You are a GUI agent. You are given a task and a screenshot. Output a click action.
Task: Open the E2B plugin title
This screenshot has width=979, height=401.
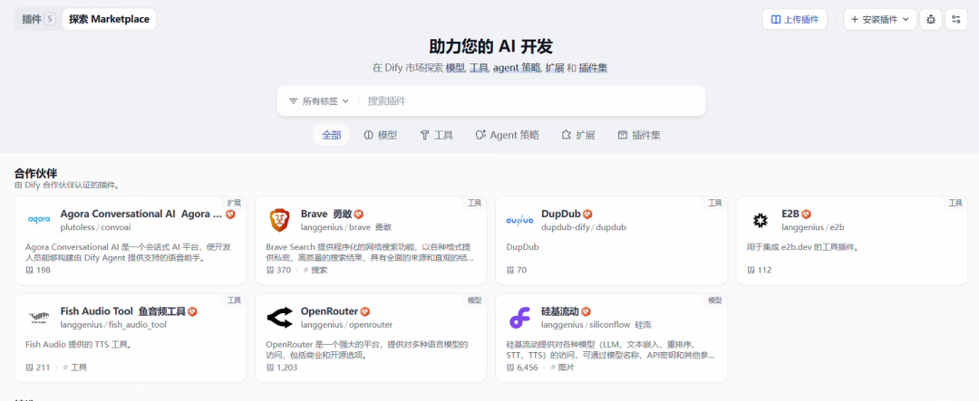pos(790,214)
